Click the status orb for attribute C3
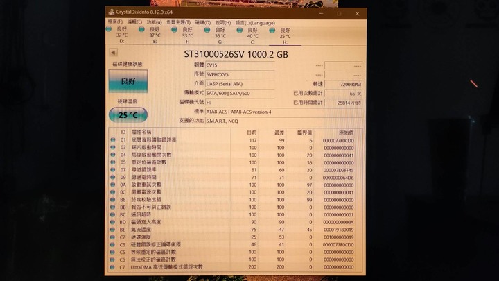 [113, 244]
